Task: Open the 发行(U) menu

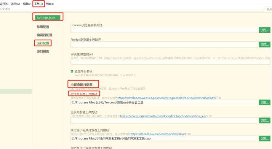Action: point(16,4)
